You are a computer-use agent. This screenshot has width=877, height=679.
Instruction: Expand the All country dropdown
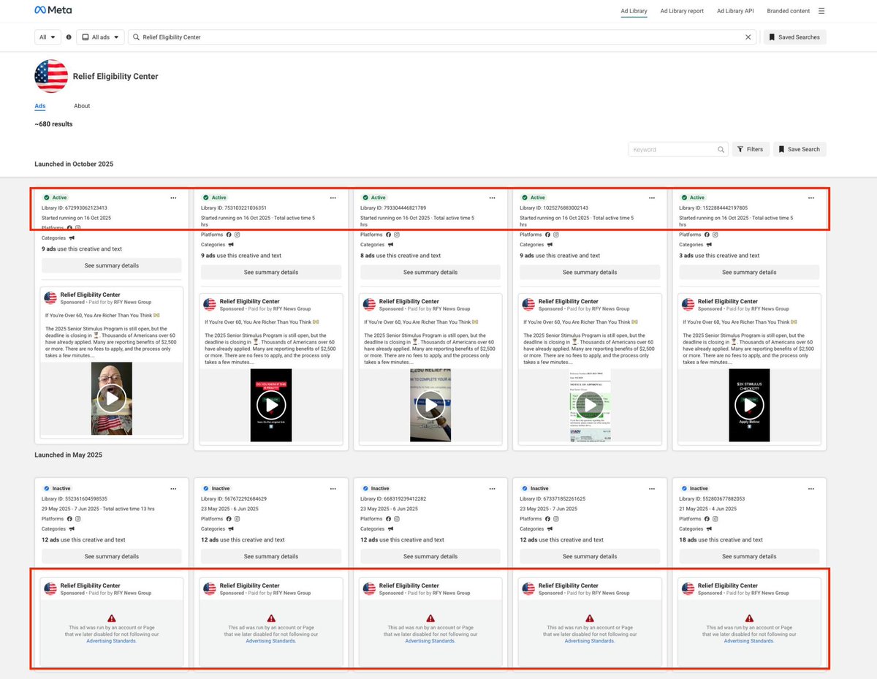[x=48, y=37]
